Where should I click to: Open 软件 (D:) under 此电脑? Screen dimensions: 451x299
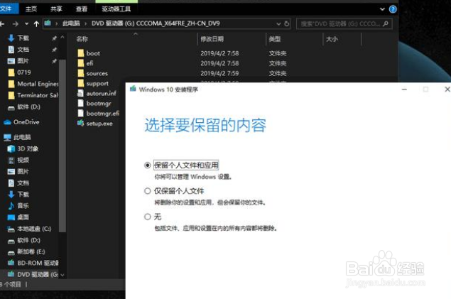point(28,240)
